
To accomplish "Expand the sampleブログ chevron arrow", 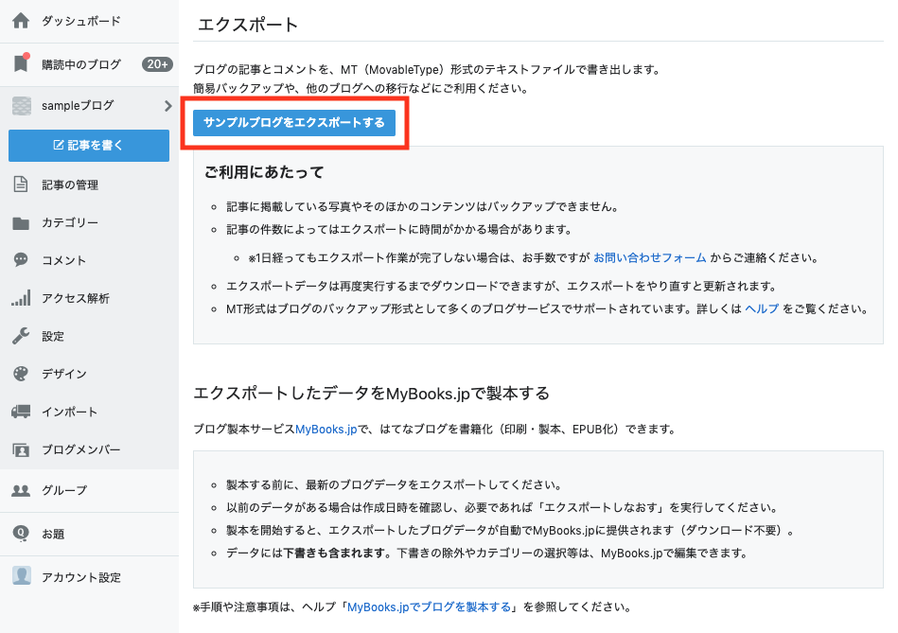I will [x=167, y=106].
